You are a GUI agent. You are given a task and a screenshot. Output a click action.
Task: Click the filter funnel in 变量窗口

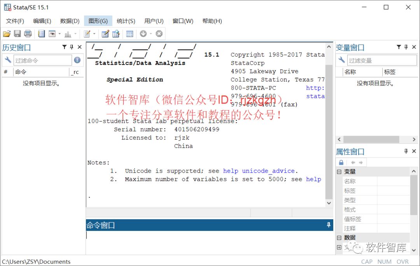click(x=399, y=47)
